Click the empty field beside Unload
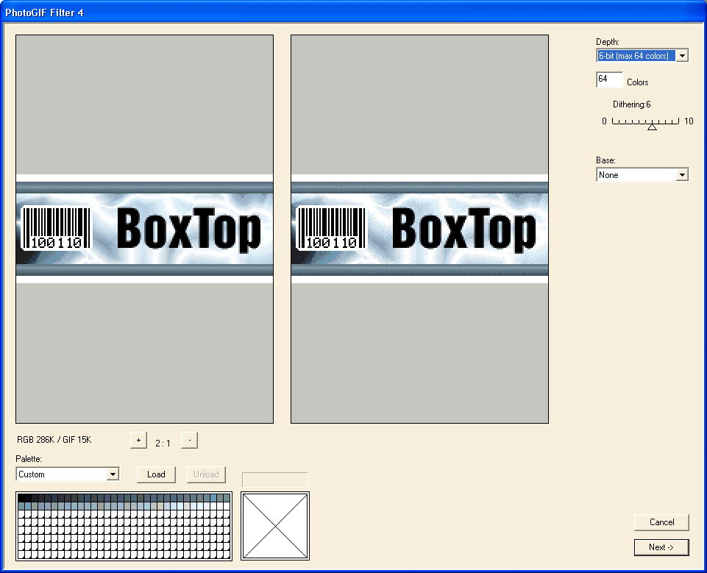 (275, 480)
